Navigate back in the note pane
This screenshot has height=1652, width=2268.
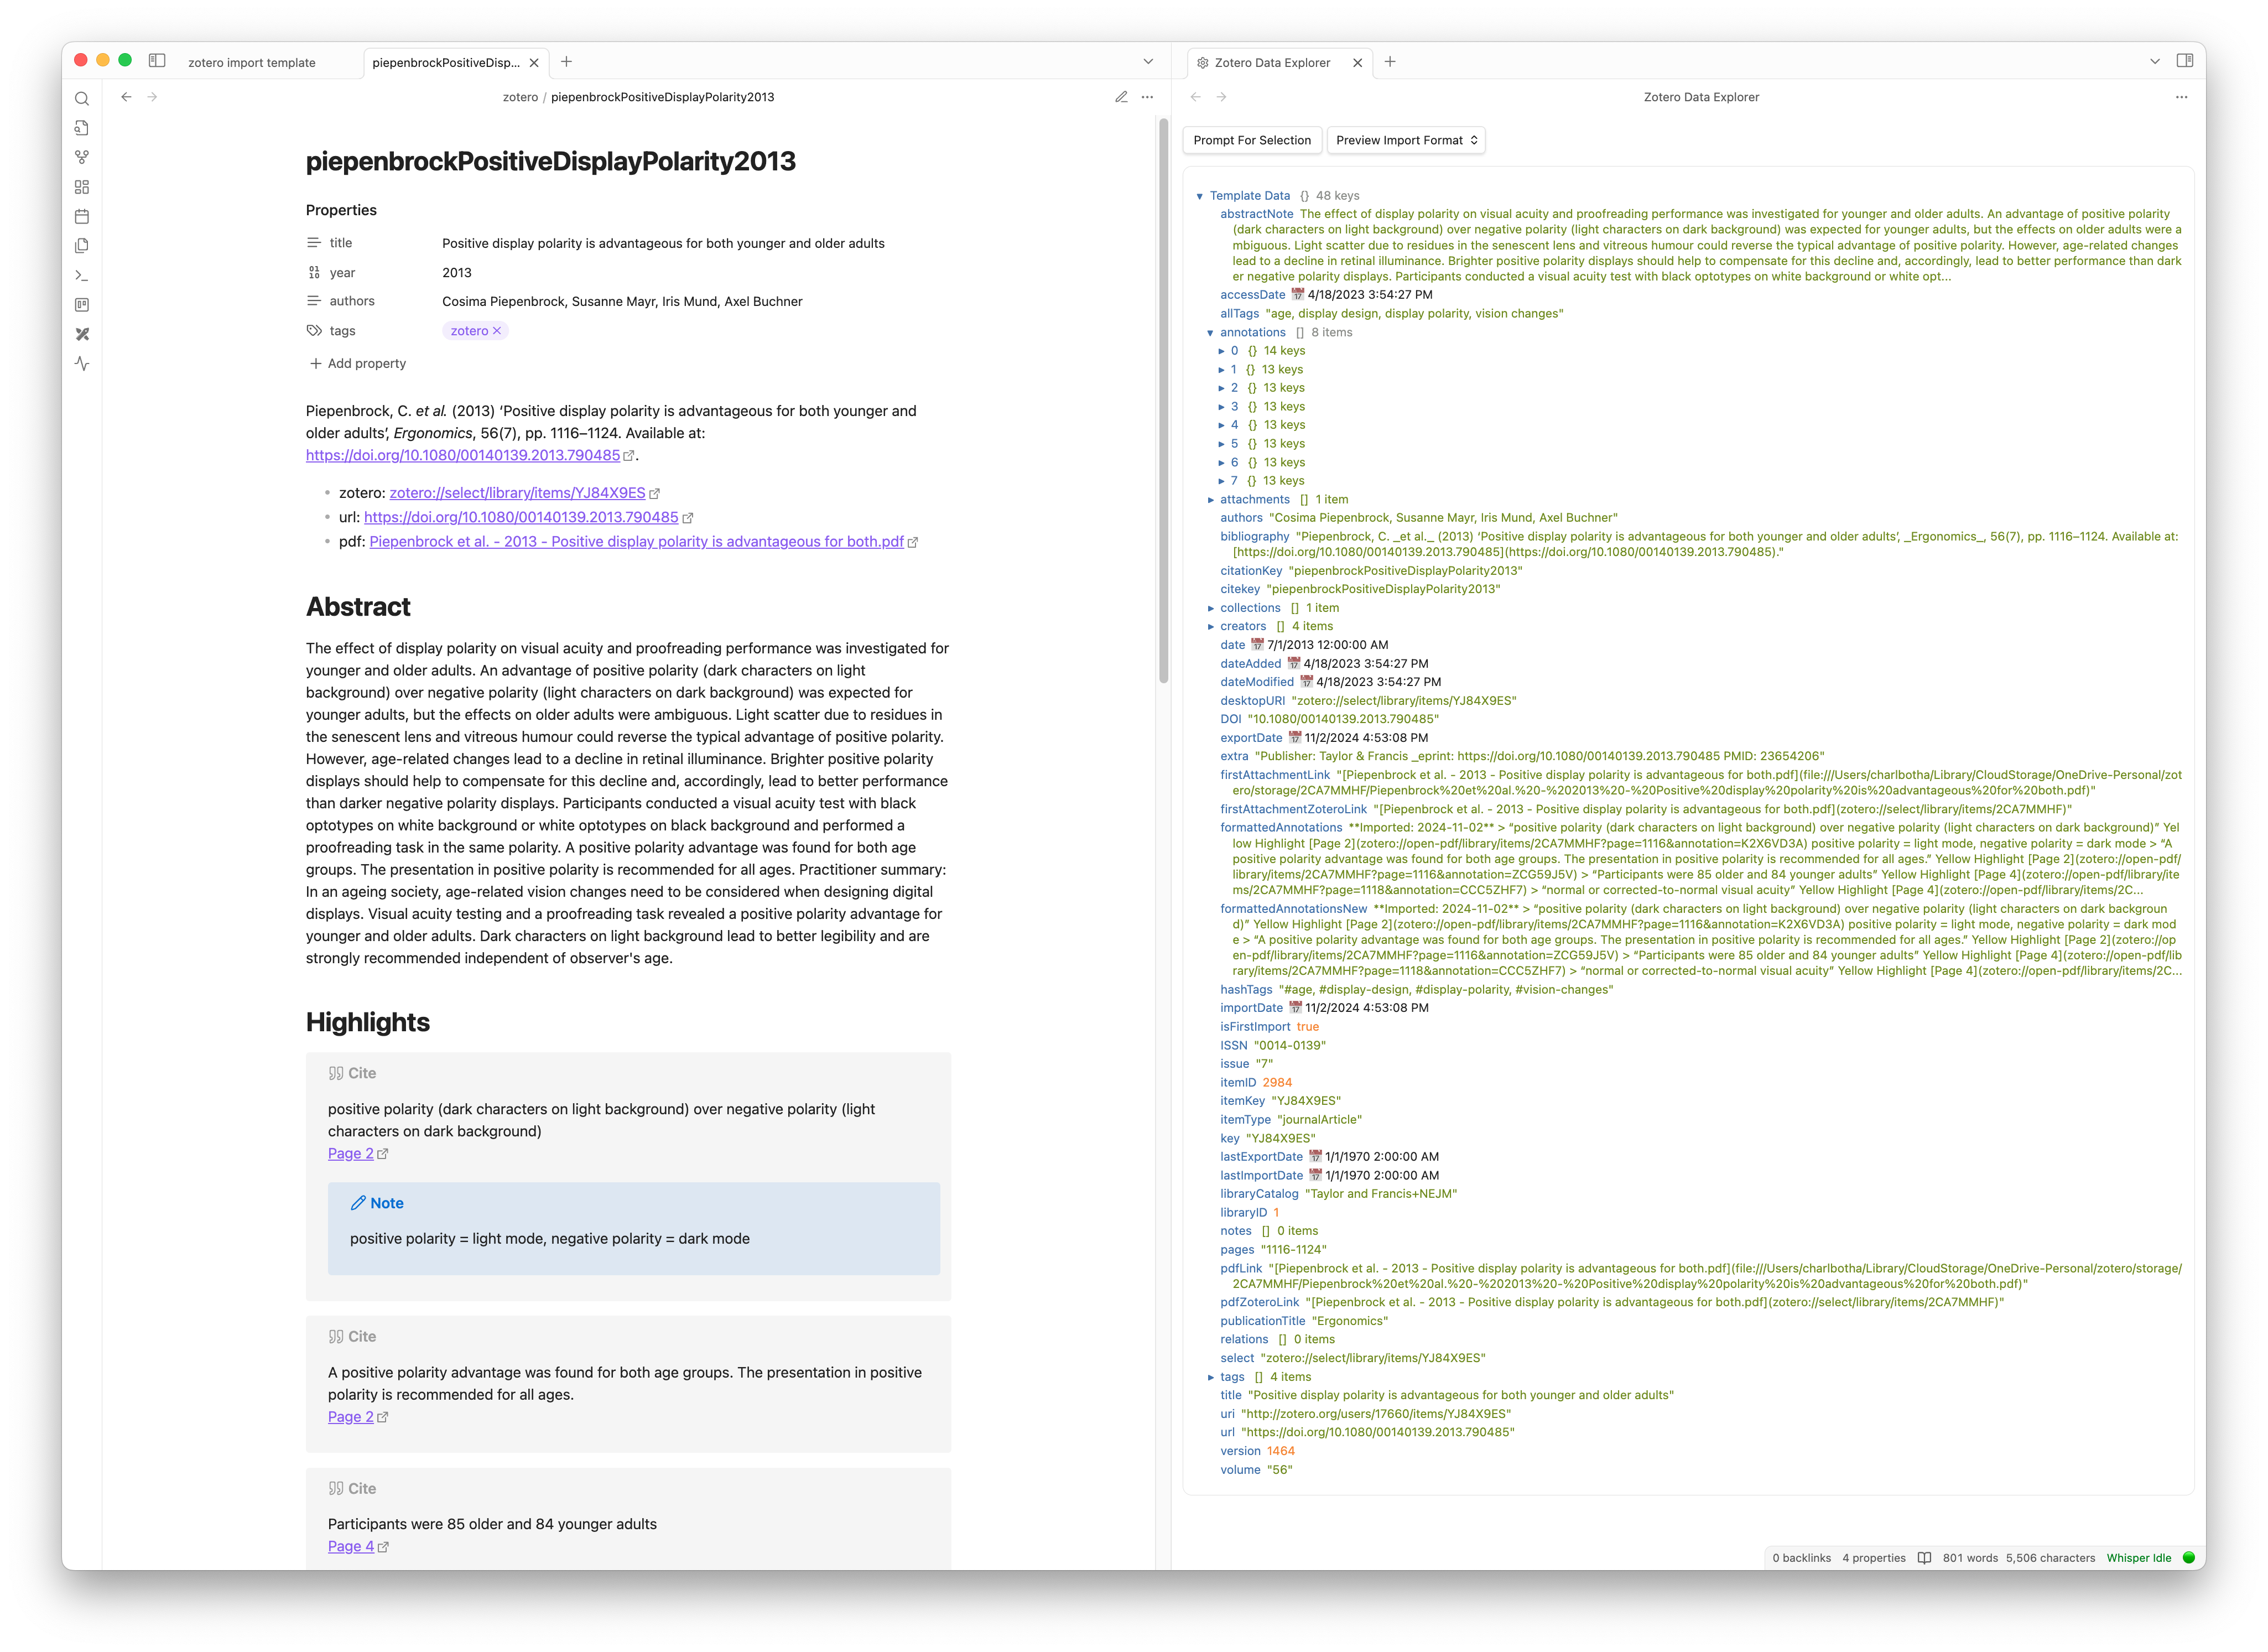click(x=126, y=97)
